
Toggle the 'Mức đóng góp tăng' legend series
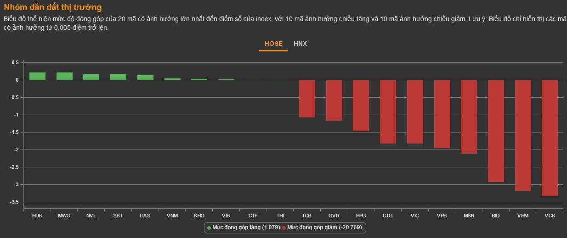pos(246,227)
